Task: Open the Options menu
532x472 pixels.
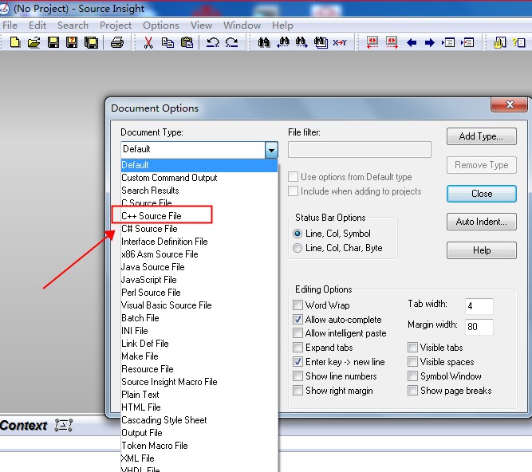Action: [161, 26]
